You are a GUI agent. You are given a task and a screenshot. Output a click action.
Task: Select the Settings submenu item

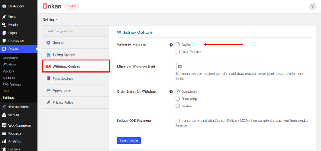pos(8,98)
